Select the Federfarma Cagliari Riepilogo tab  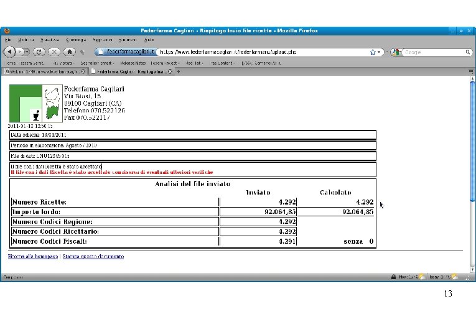click(x=131, y=71)
